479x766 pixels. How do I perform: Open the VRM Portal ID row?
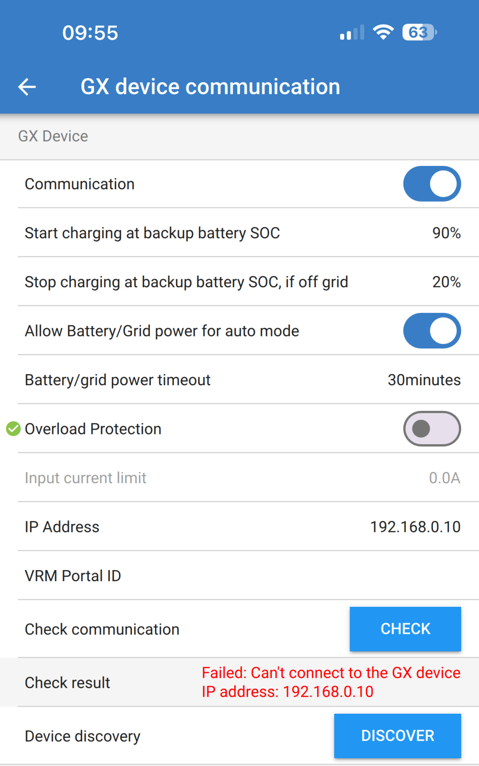point(239,576)
